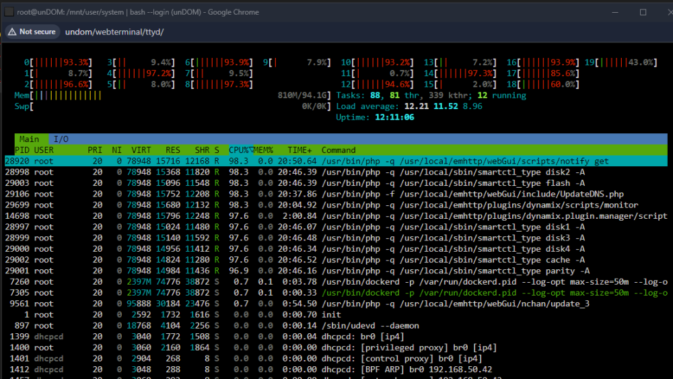Minimize the Chrome window

[615, 12]
